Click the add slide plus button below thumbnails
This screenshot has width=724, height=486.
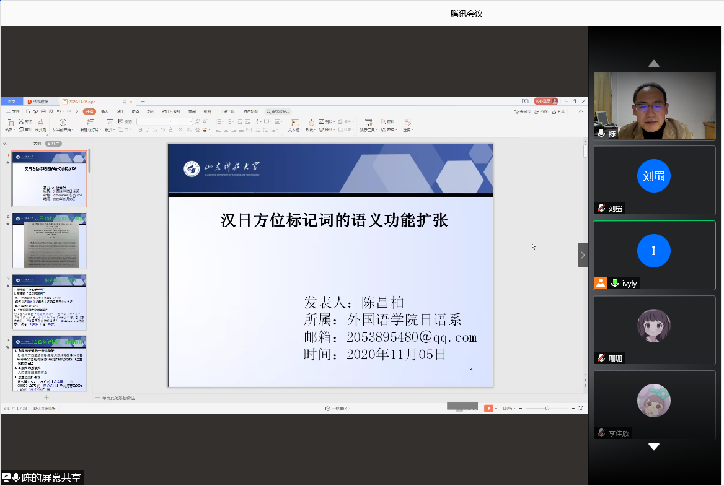[x=46, y=397]
